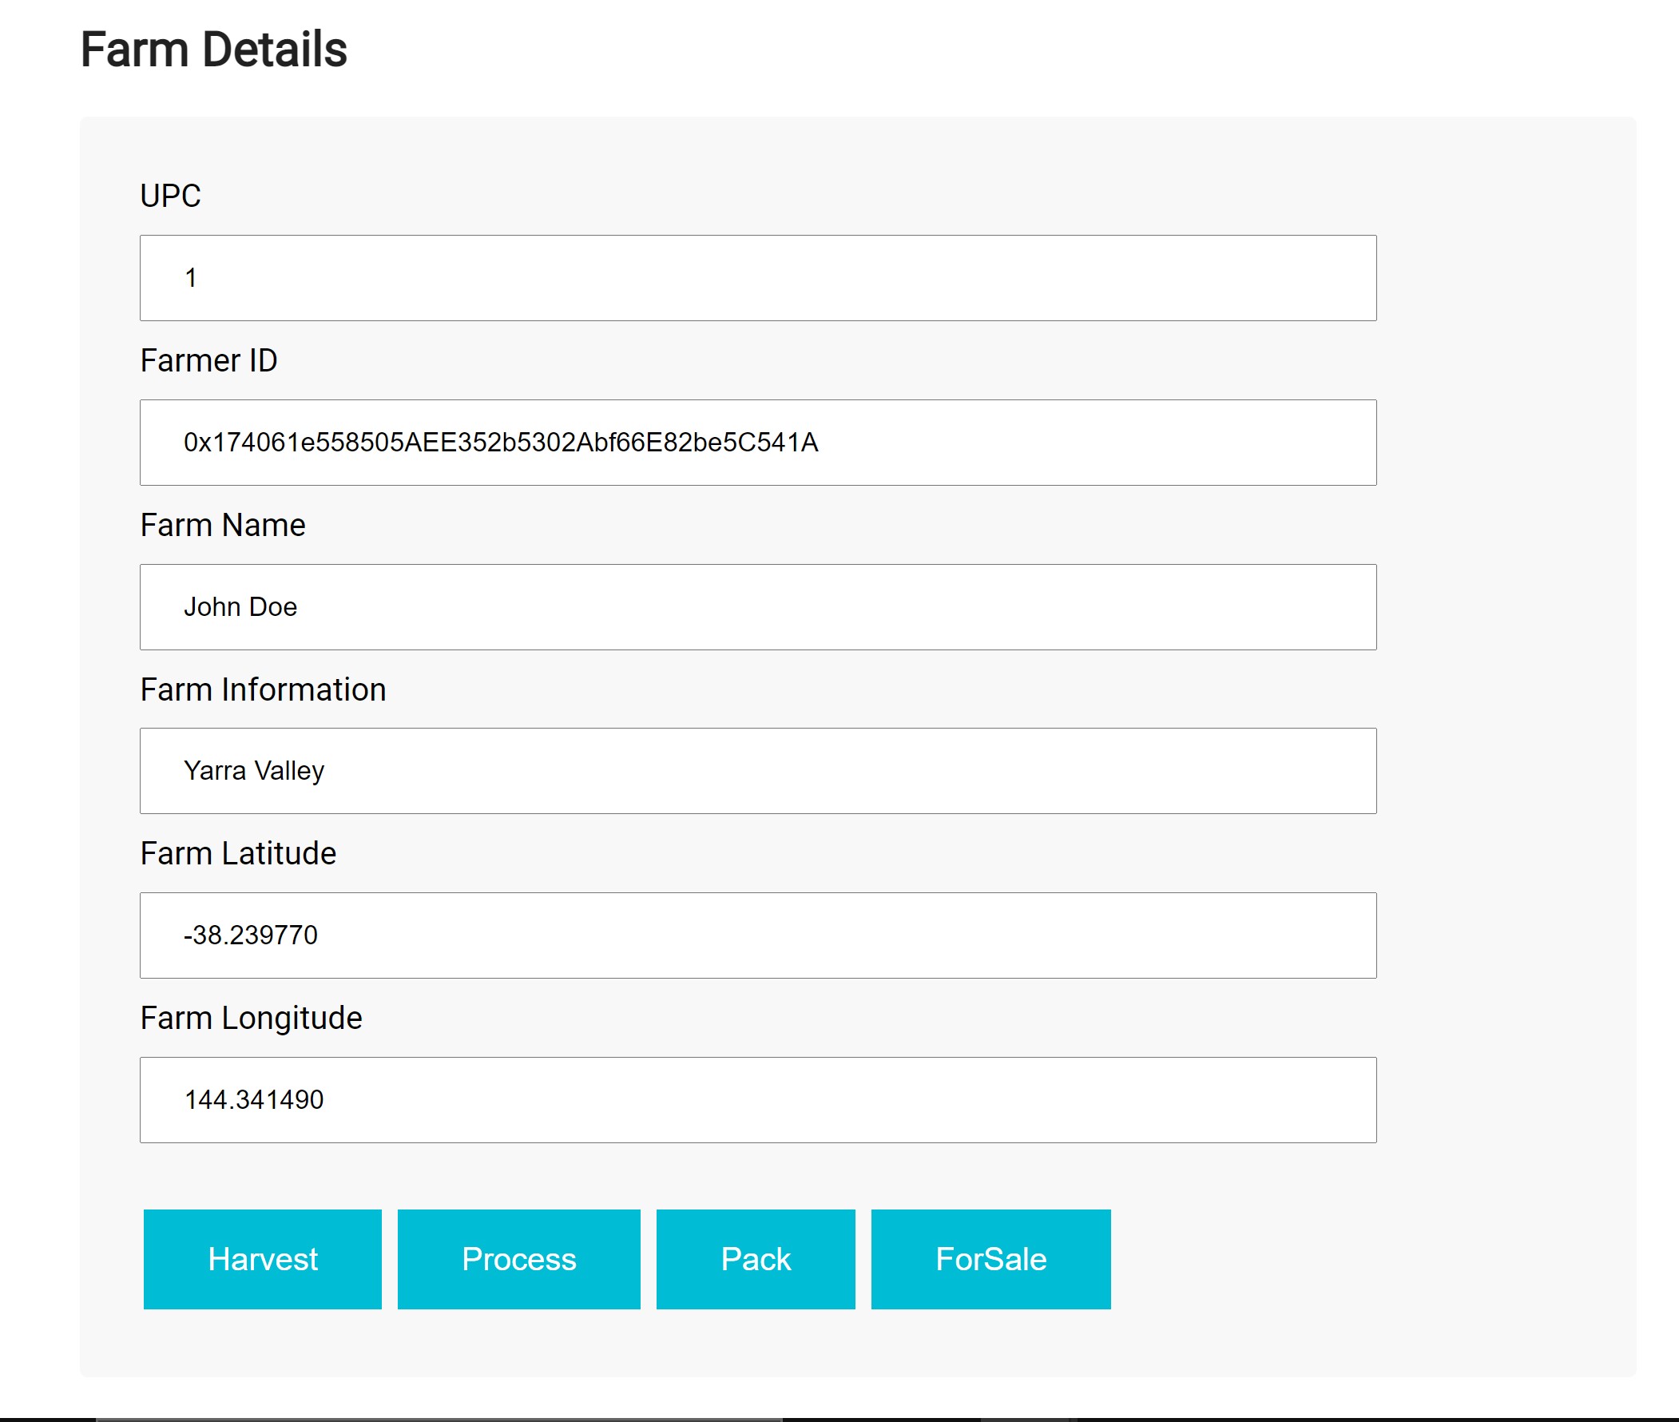Click the Farm Longitude input field
Image resolution: width=1679 pixels, height=1422 pixels.
tap(758, 1099)
